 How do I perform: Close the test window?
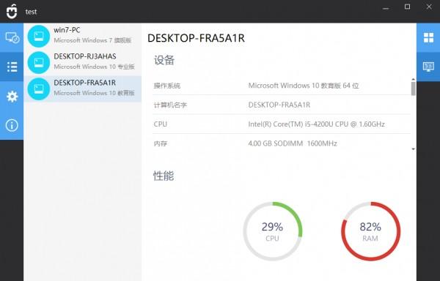429,7
